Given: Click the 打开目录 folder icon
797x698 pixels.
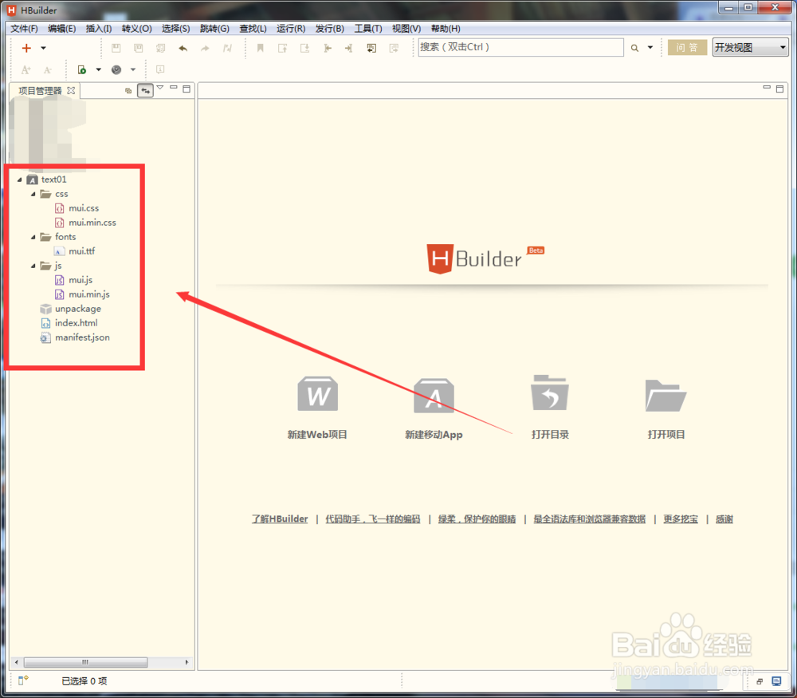Looking at the screenshot, I should click(x=549, y=392).
